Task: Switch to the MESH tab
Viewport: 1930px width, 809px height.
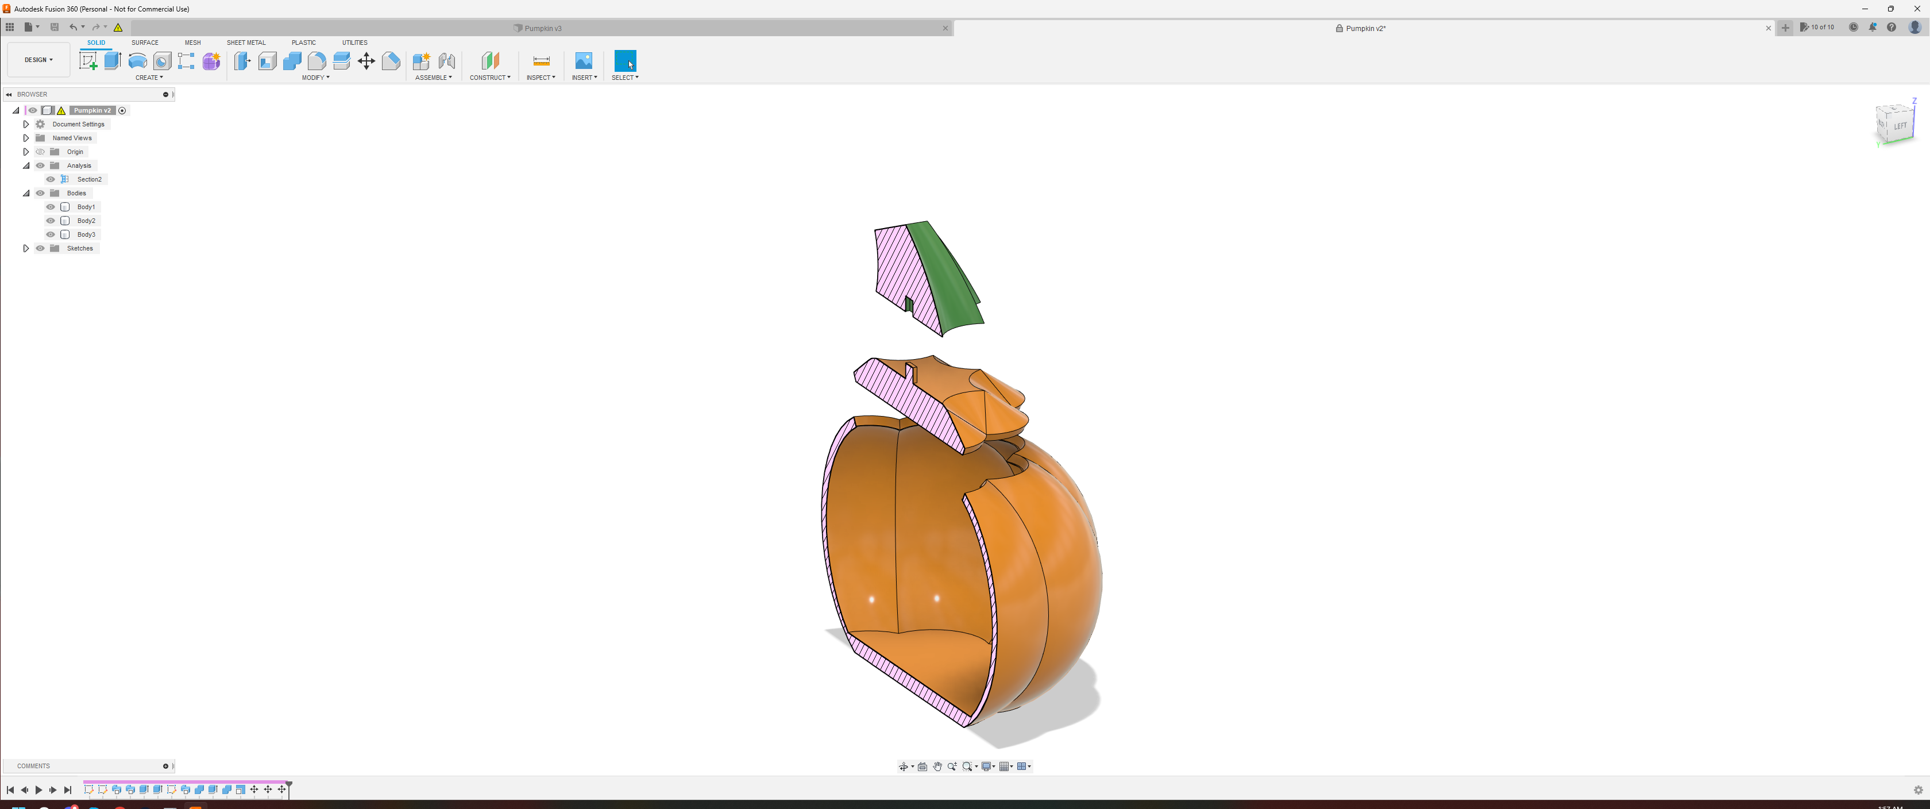Action: (x=192, y=43)
